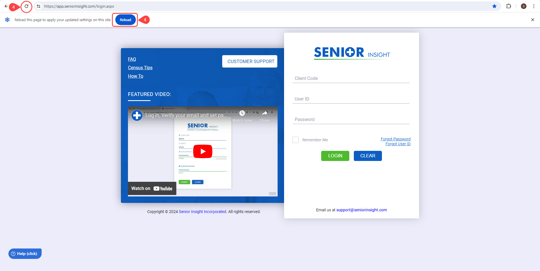
Task: Focus the Password field
Action: click(x=351, y=120)
